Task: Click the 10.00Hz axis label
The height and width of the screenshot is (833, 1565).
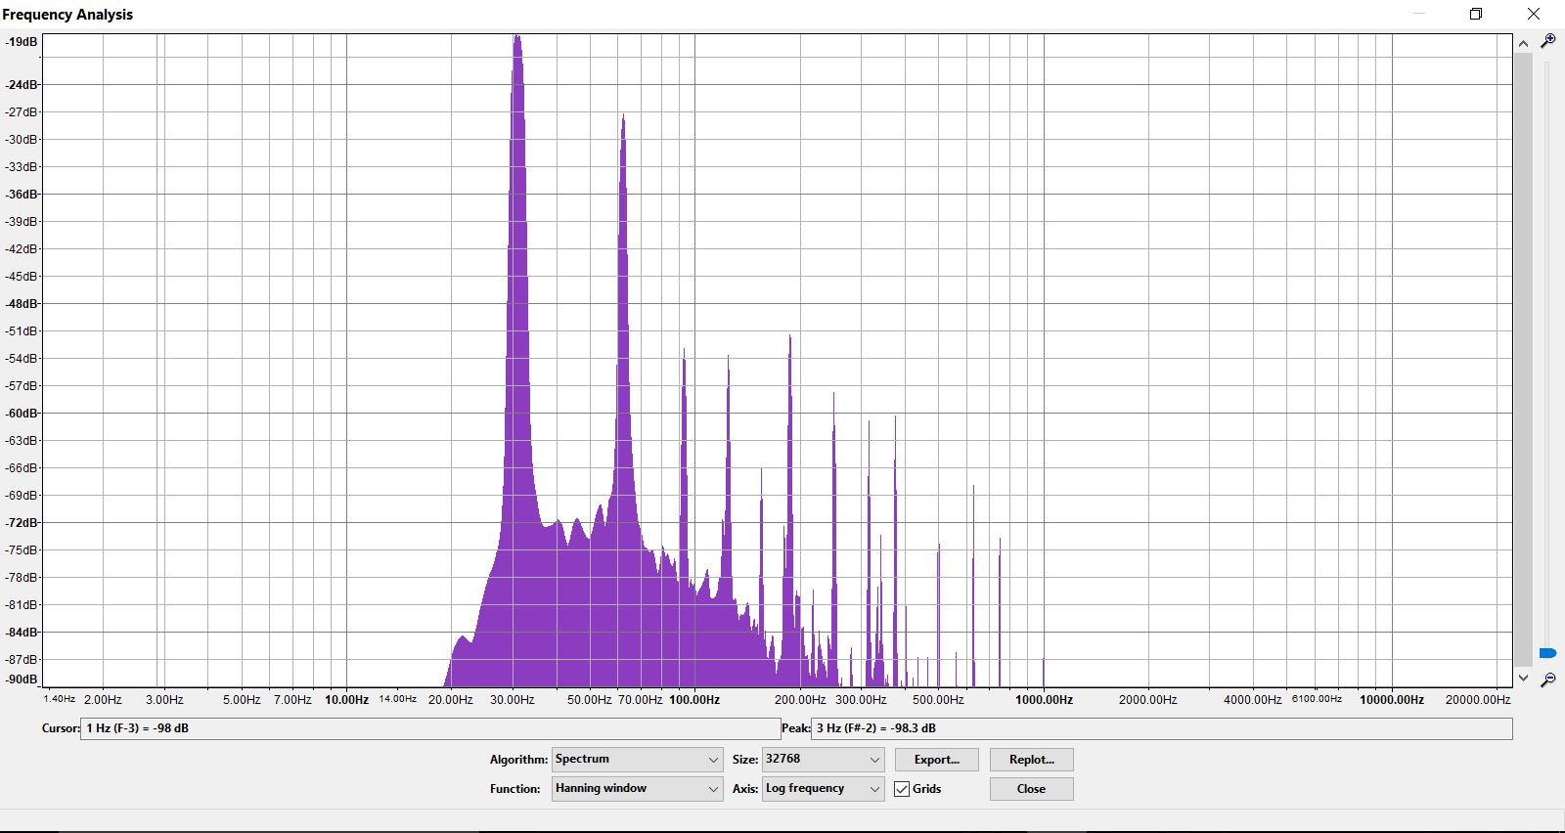Action: tap(346, 700)
